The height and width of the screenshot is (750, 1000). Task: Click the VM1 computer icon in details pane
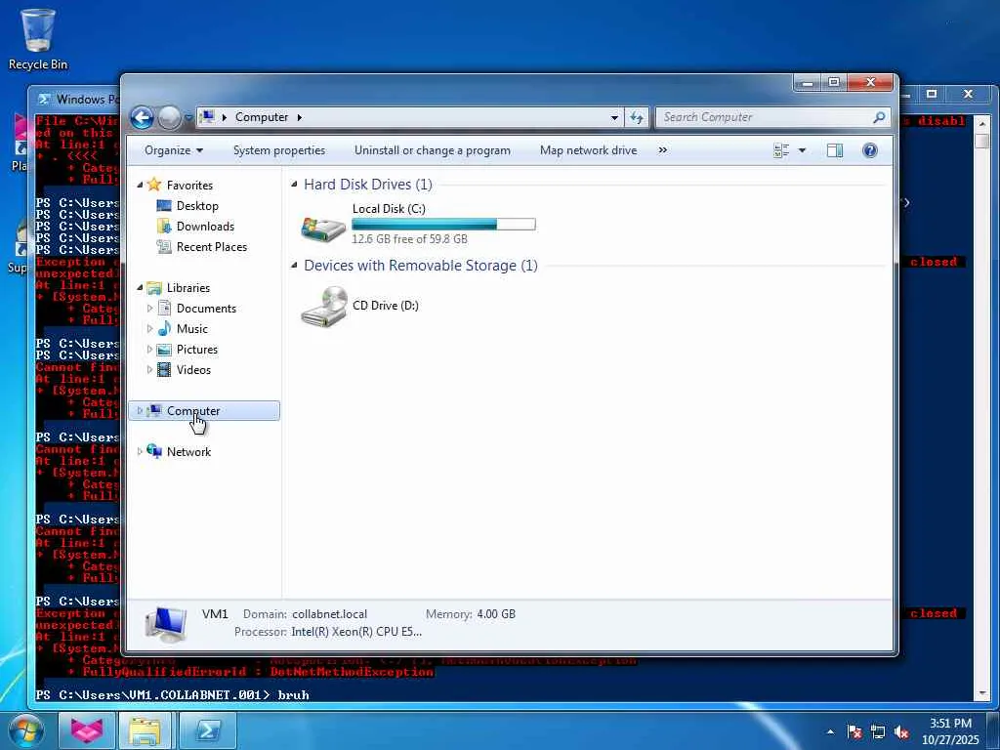[x=165, y=624]
